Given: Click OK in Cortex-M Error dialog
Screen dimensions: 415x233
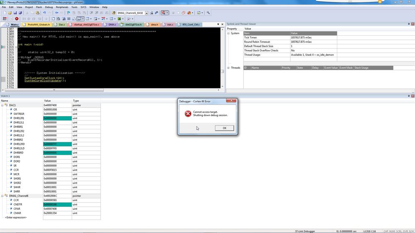Looking at the screenshot, I should (224, 128).
